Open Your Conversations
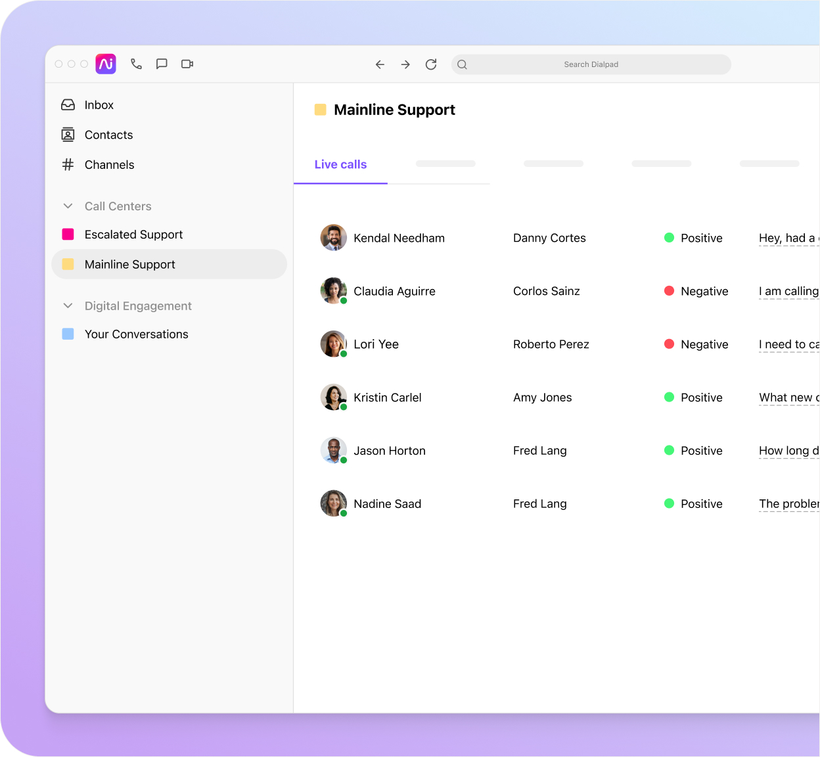 (x=136, y=334)
